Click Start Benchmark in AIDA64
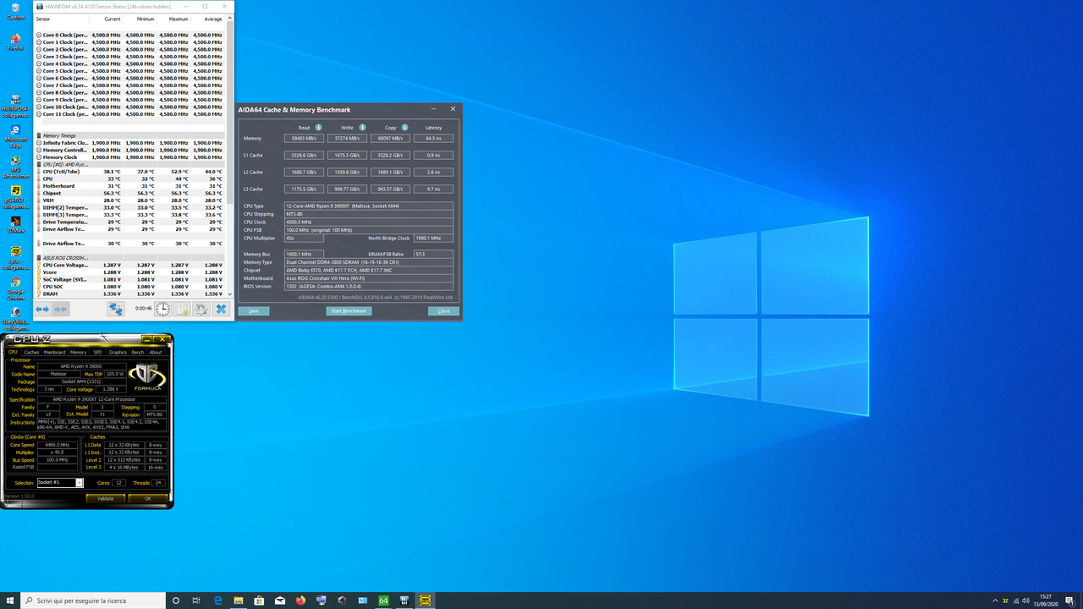This screenshot has height=609, width=1083. (349, 311)
